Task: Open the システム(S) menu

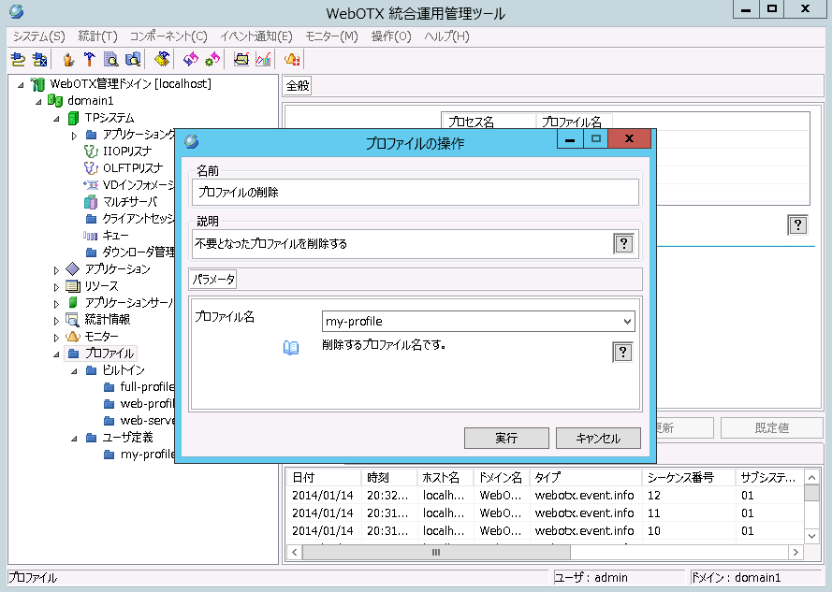Action: [35, 35]
